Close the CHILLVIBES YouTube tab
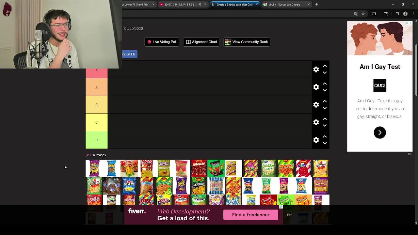418x235 pixels. coord(205,5)
